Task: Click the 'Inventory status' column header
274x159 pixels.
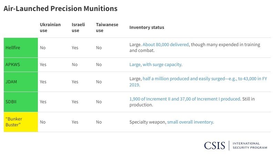Action: (x=147, y=28)
